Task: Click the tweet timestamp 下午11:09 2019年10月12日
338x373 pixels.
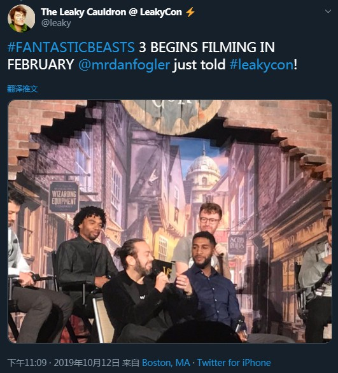Action: [x=64, y=363]
